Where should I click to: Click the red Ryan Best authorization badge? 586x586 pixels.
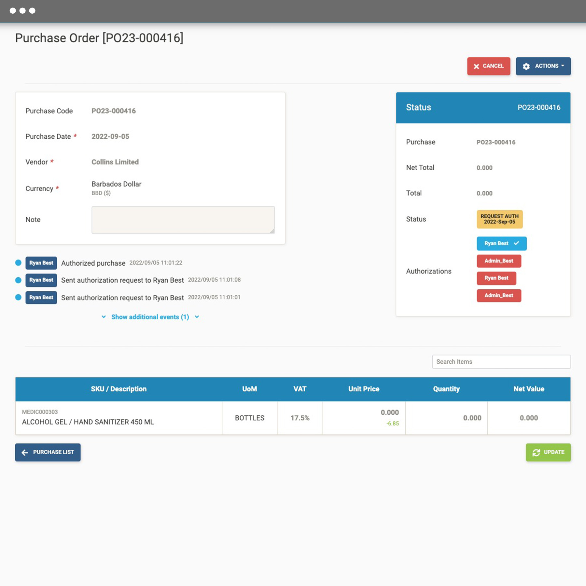pos(496,278)
